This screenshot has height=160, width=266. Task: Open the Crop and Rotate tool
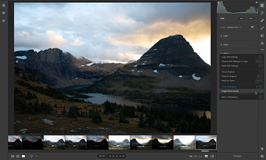(x=262, y=13)
